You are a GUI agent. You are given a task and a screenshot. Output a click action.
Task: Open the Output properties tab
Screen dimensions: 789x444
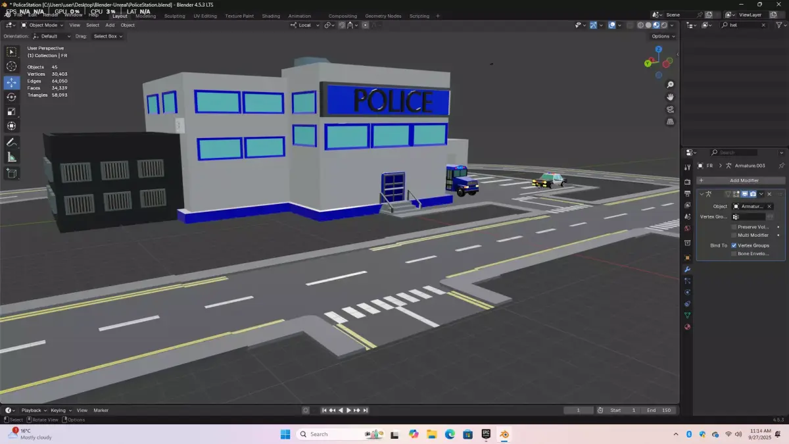point(688,193)
